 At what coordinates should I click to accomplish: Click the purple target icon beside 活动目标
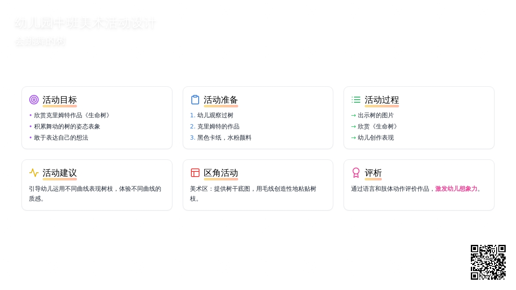(x=34, y=100)
